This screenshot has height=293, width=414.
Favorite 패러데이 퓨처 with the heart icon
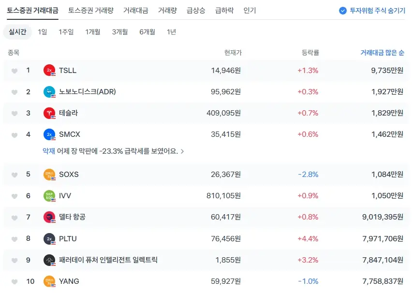15,261
